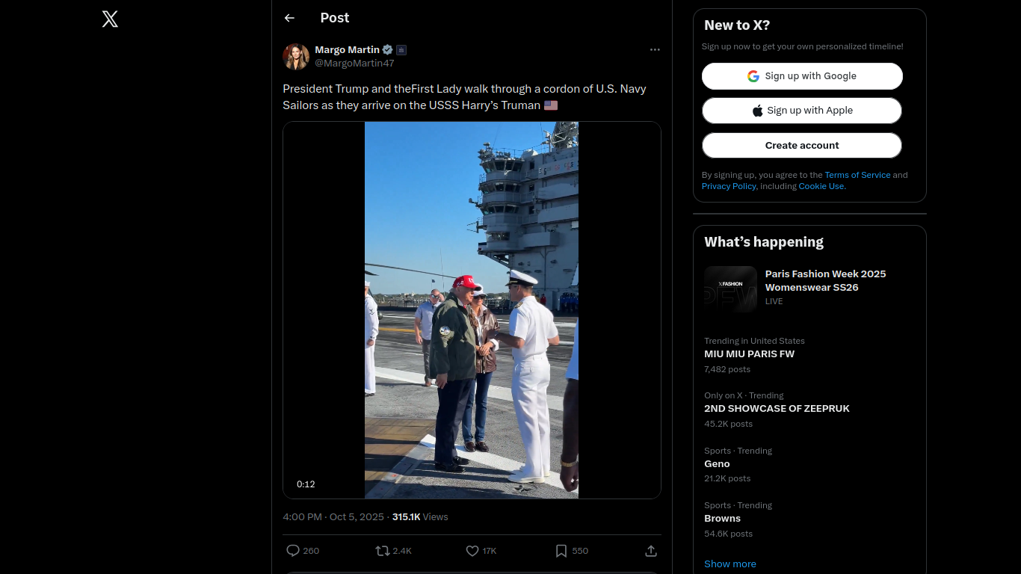The height and width of the screenshot is (574, 1021).
Task: Sign up with Apple
Action: (x=802, y=111)
